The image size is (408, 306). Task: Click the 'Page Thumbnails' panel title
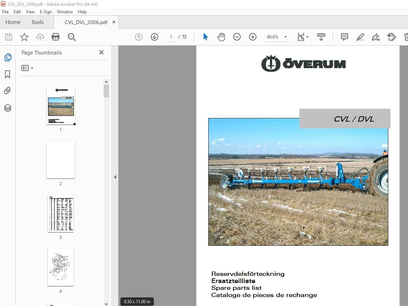[42, 53]
